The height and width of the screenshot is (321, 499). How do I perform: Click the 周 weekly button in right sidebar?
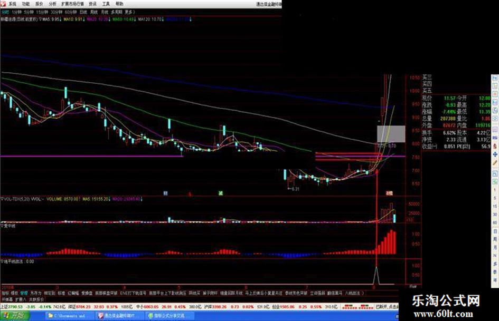[x=495, y=239]
